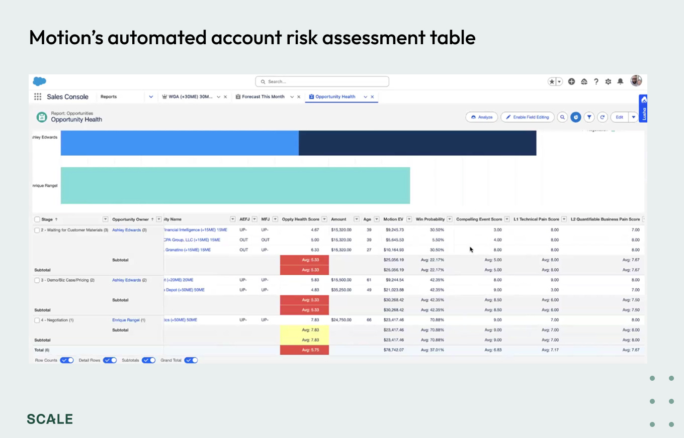This screenshot has height=438, width=684.
Task: Click the Motion EV value $78,742.07
Action: tap(393, 350)
